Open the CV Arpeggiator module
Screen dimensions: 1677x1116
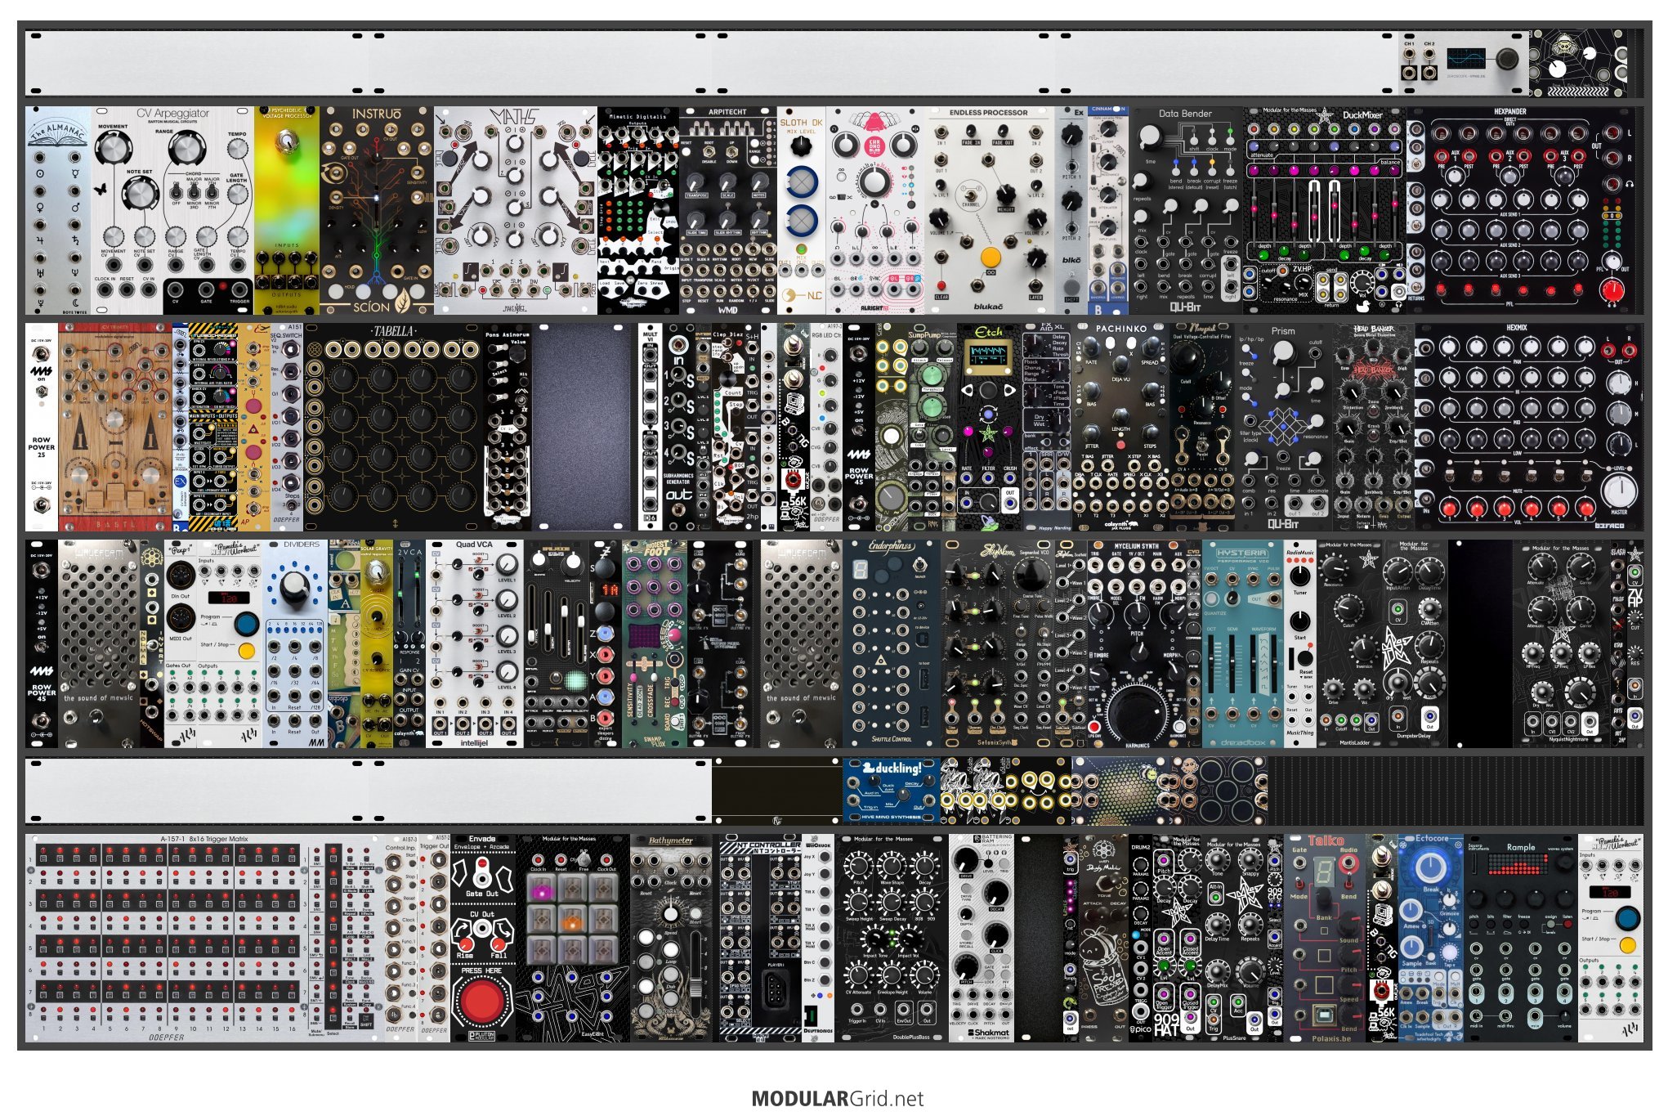click(x=172, y=210)
